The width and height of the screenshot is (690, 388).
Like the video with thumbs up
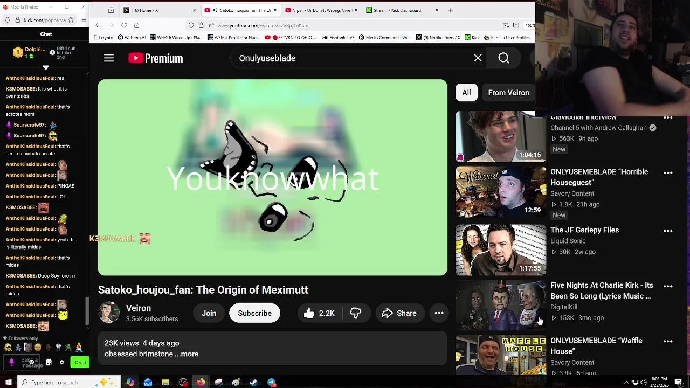(x=319, y=313)
